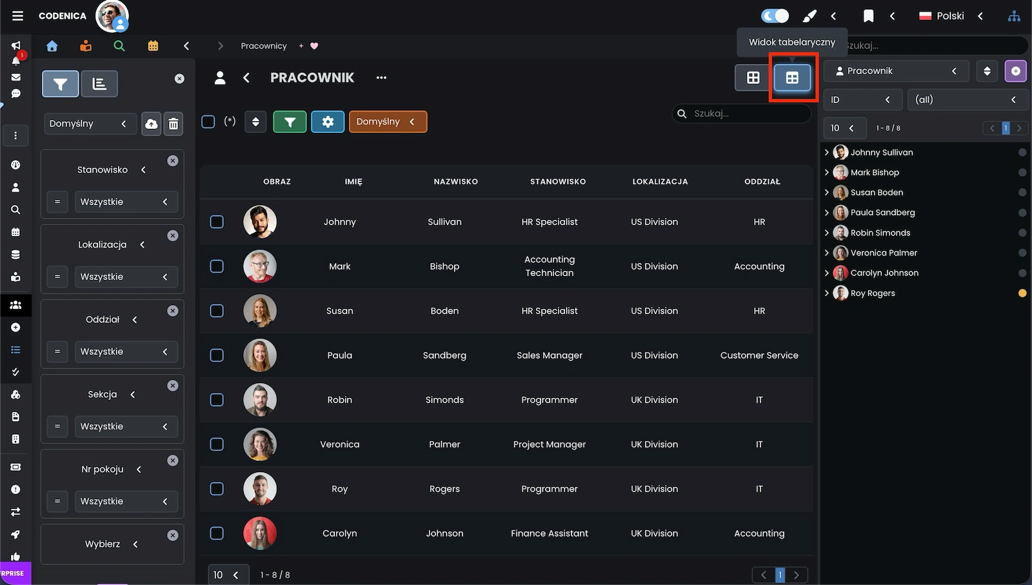Open the Polski language dropdown
Viewport: 1032px width, 585px height.
[x=951, y=16]
